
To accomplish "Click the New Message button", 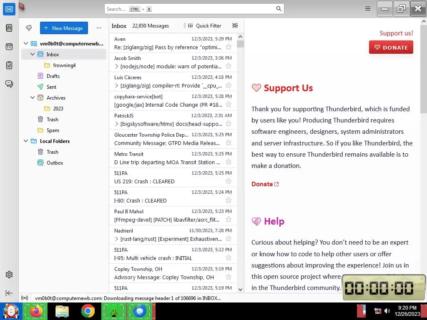I will click(64, 28).
